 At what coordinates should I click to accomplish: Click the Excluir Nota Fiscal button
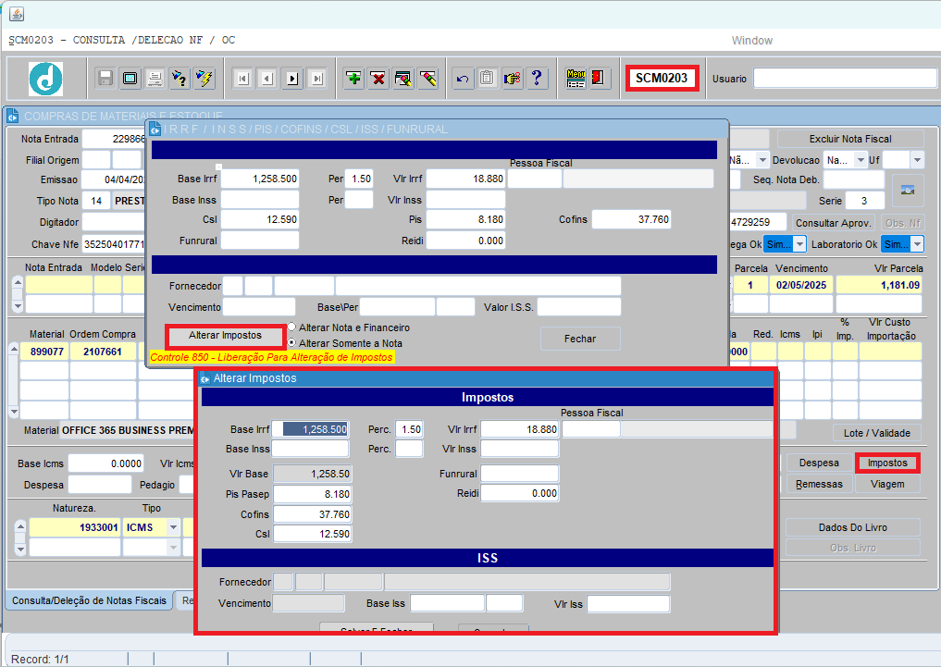[x=850, y=139]
